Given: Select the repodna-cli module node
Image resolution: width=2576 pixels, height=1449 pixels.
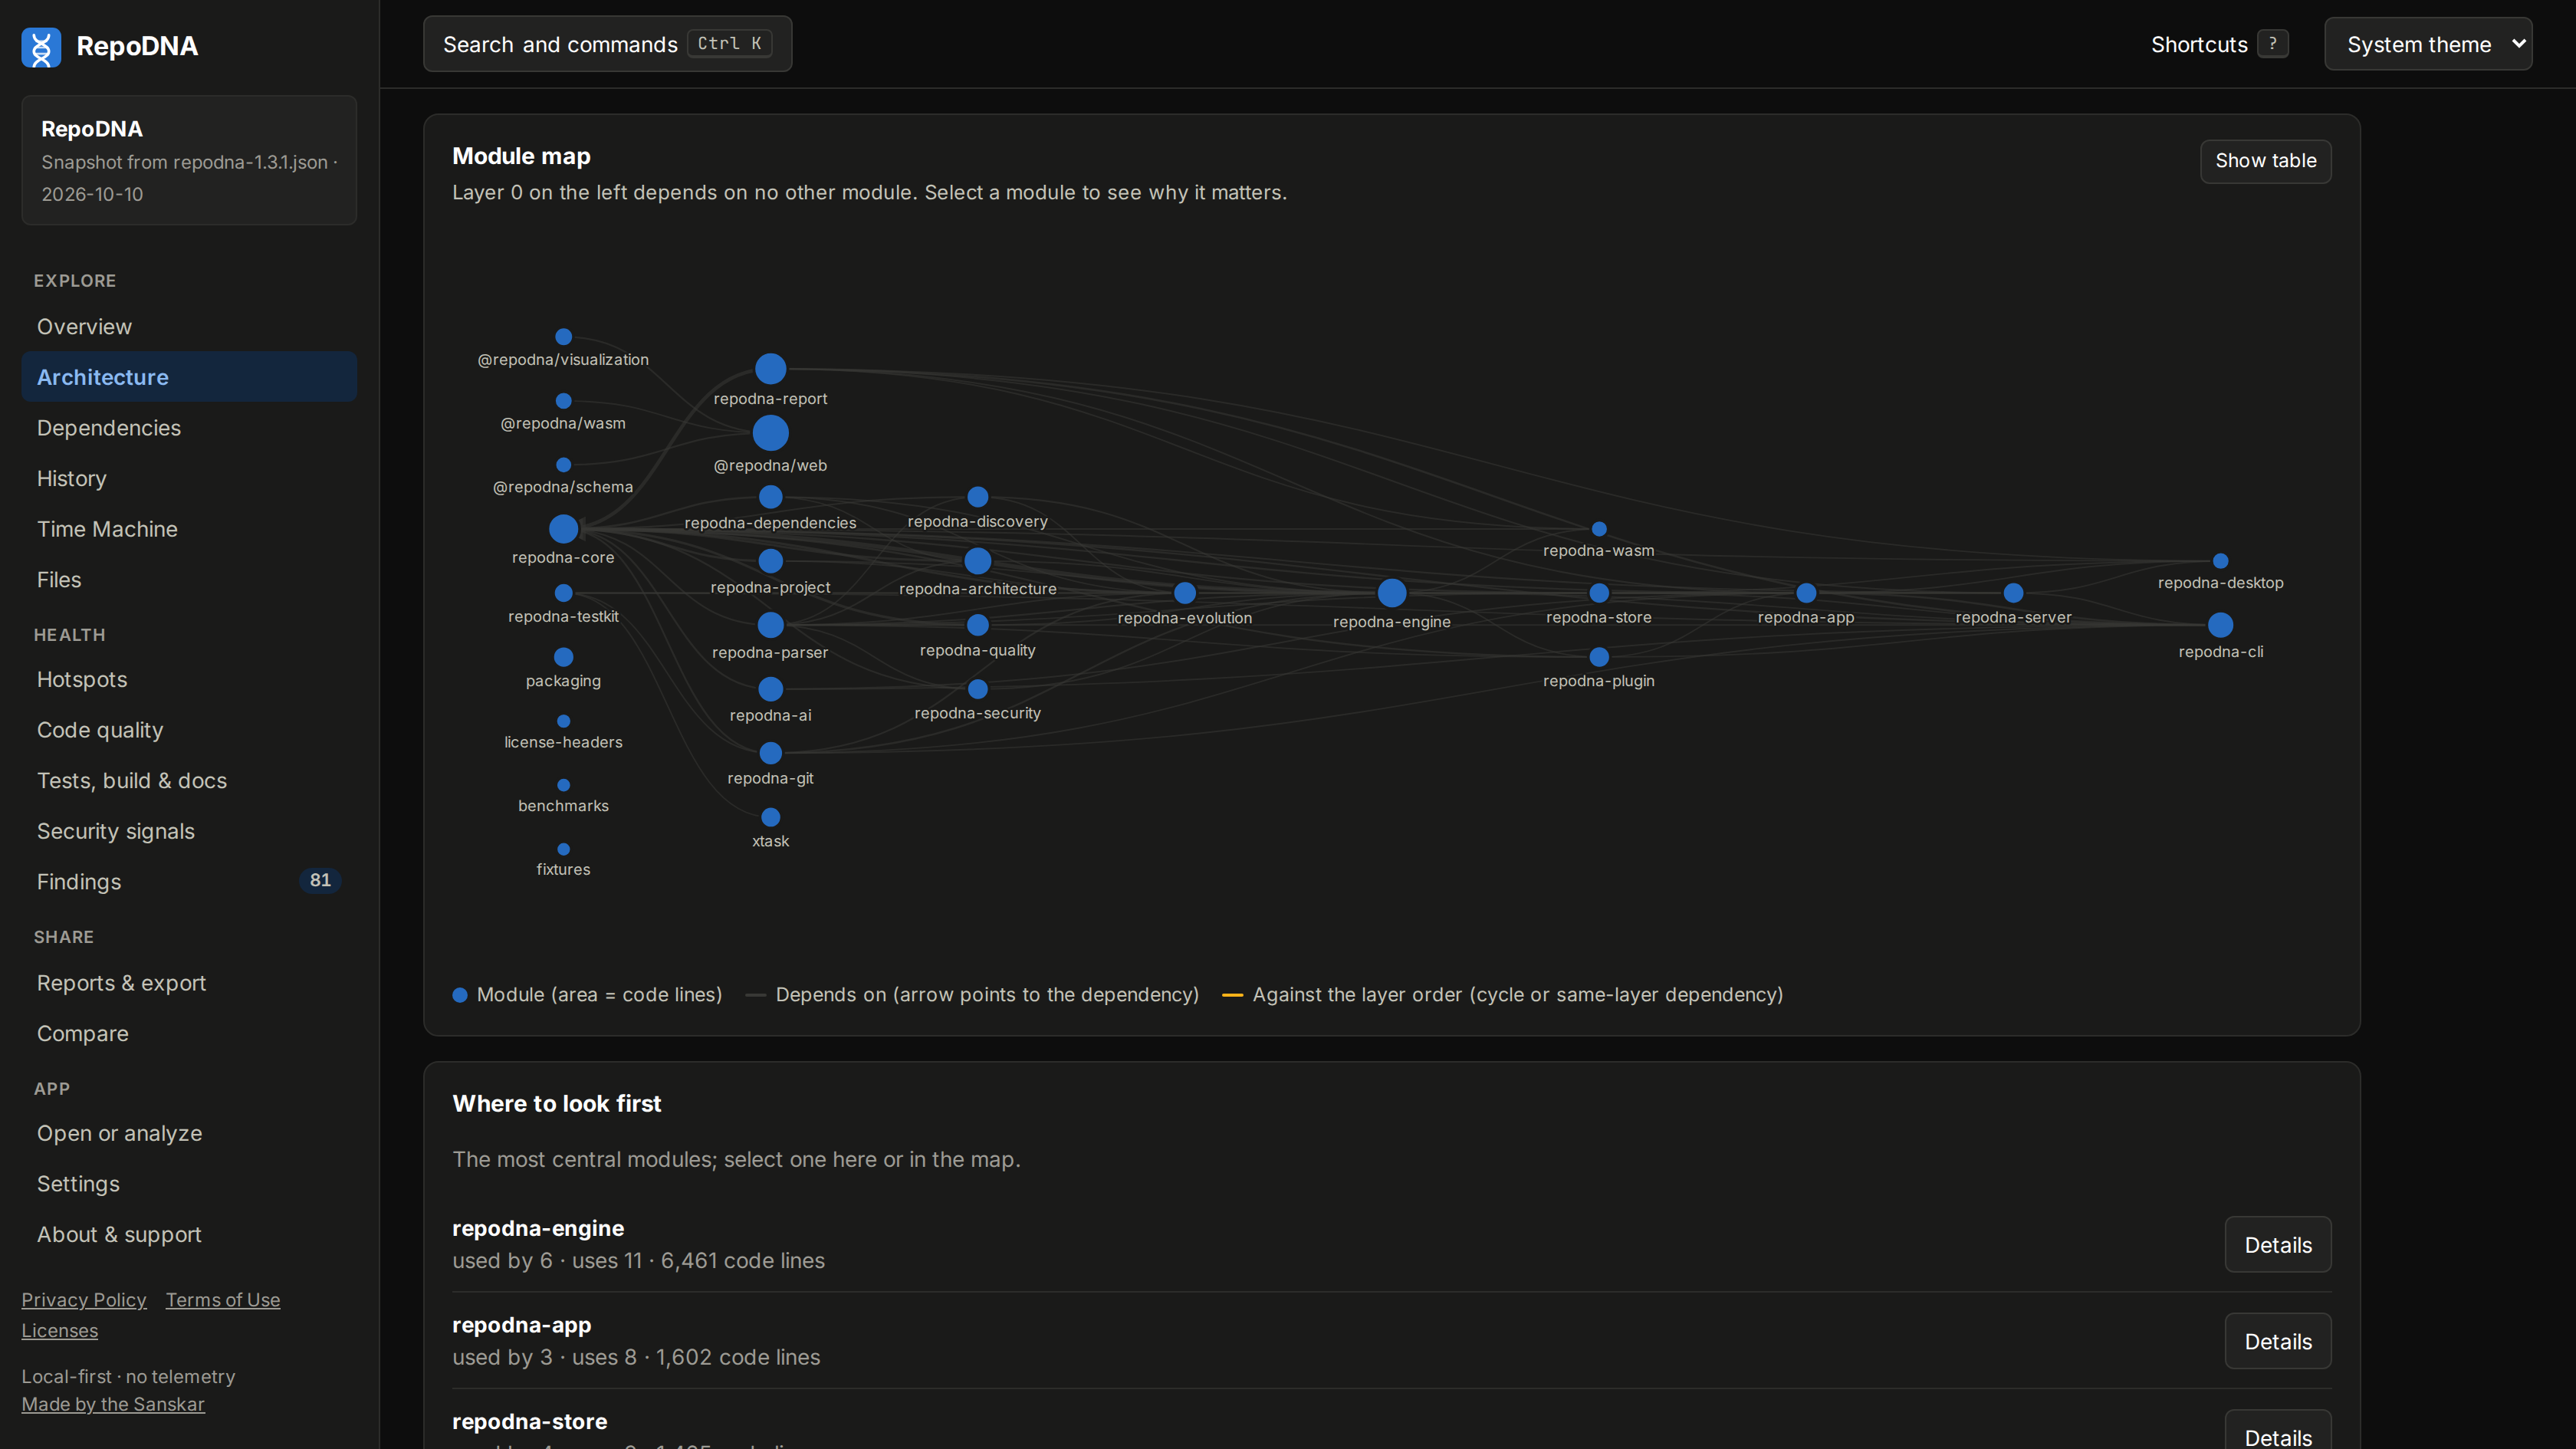Looking at the screenshot, I should pos(2219,624).
